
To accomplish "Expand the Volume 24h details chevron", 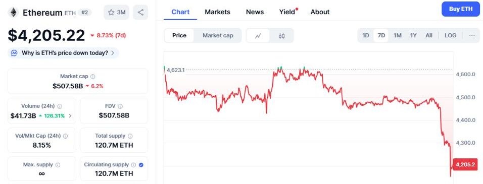I will (70, 116).
